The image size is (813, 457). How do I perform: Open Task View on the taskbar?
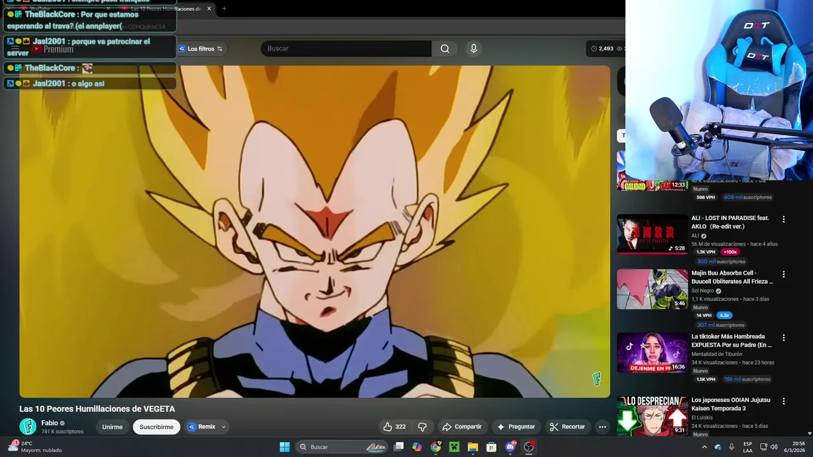click(x=398, y=447)
